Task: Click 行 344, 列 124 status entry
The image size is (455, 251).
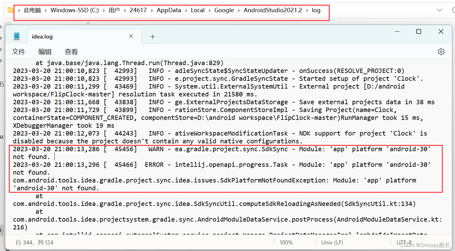Action: (35, 243)
